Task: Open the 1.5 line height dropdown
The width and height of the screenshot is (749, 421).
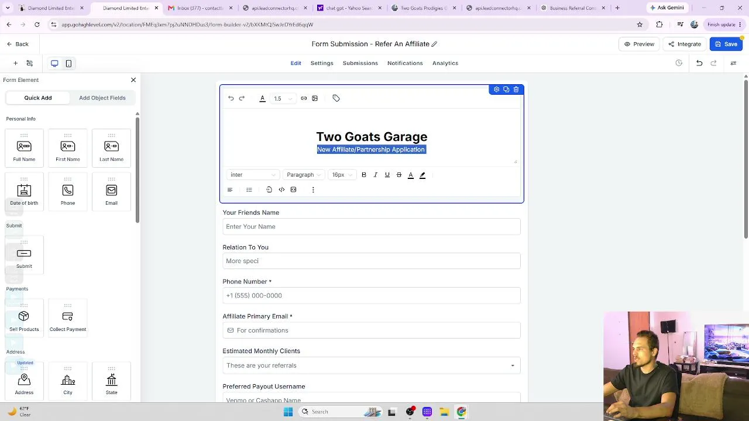Action: point(282,98)
